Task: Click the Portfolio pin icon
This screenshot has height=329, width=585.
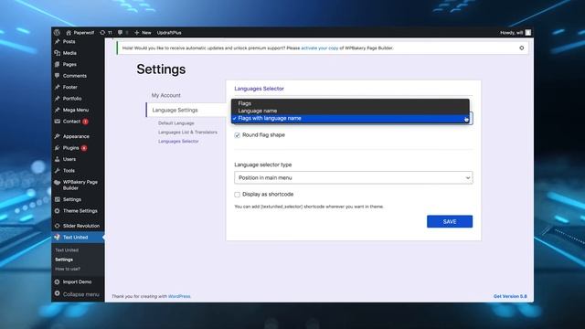Action: click(57, 99)
